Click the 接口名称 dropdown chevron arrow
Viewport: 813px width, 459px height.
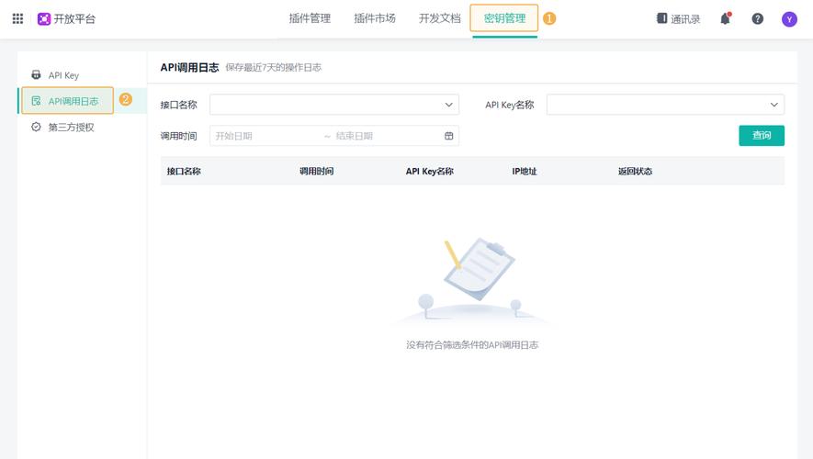pos(449,105)
